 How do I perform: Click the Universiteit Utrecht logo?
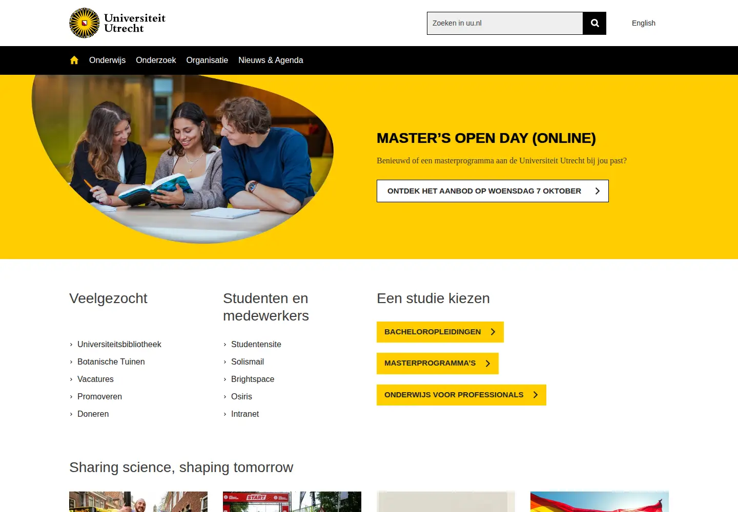(x=117, y=23)
